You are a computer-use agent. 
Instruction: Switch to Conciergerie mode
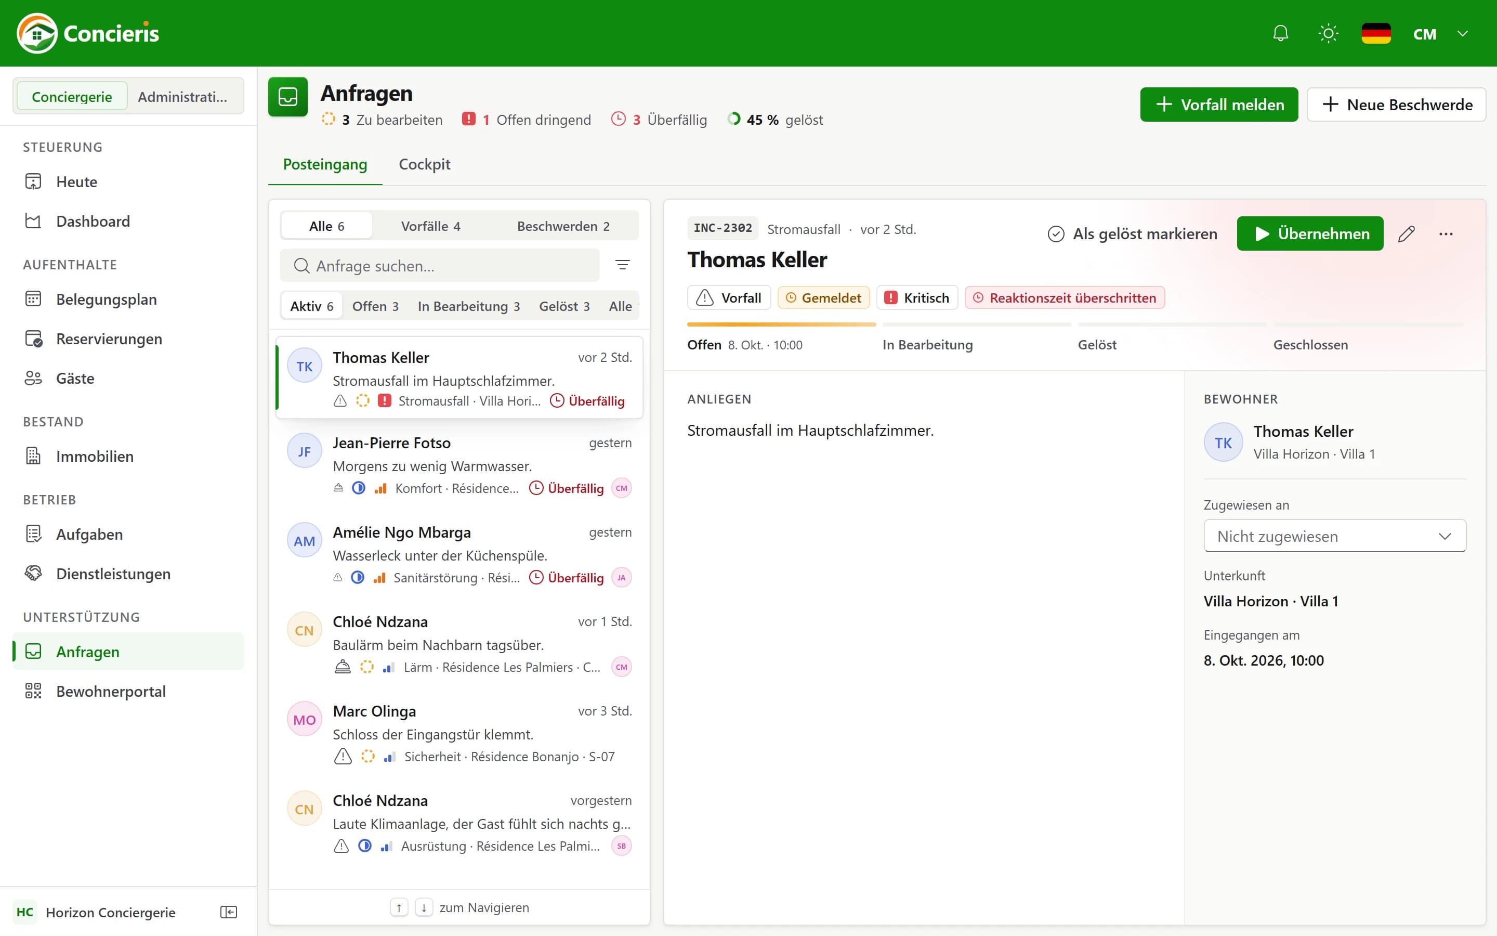pos(72,97)
